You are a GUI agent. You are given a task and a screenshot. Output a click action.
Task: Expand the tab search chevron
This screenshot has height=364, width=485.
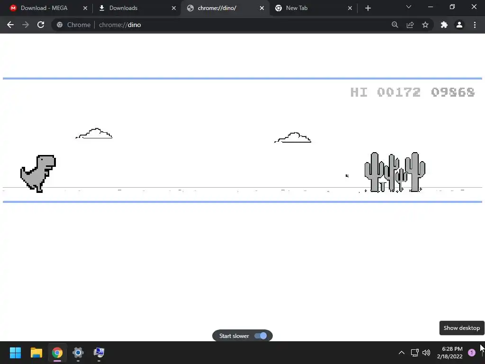409,7
